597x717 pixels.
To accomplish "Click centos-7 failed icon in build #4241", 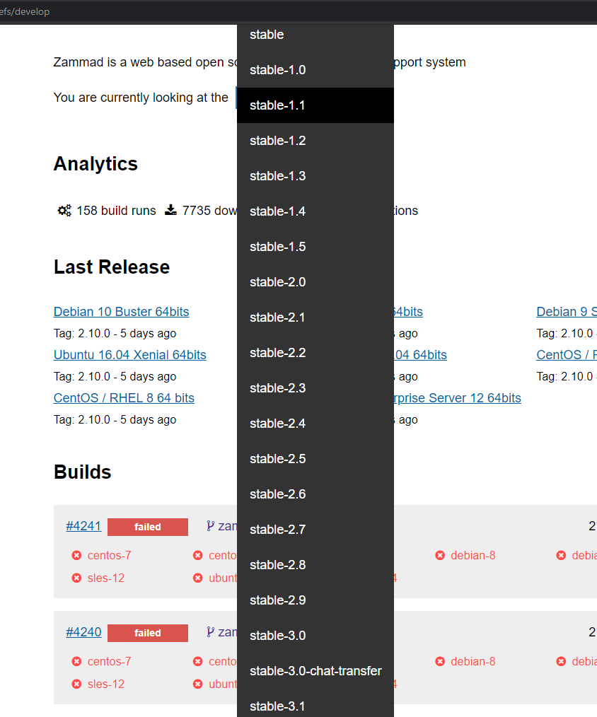I will pyautogui.click(x=76, y=555).
